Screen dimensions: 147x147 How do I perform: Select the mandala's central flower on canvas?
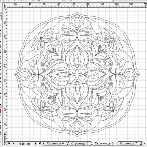pos(77,74)
